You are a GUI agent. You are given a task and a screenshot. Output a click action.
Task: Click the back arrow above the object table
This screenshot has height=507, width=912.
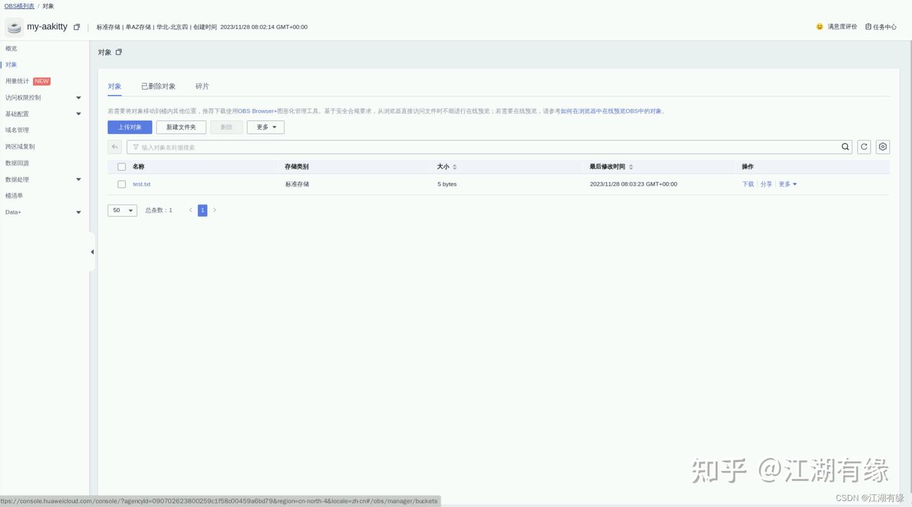(114, 146)
